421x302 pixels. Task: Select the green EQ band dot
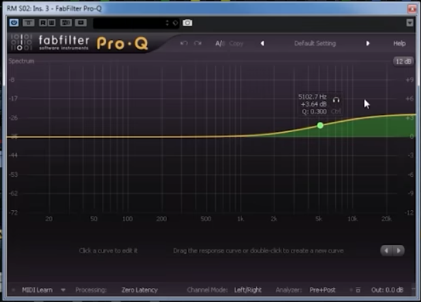click(320, 125)
